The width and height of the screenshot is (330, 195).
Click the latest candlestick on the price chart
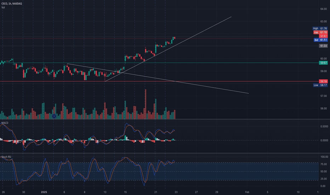coord(175,38)
